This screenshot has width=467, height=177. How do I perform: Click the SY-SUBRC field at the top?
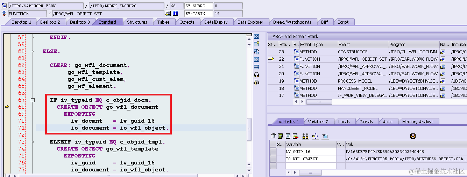click(199, 6)
